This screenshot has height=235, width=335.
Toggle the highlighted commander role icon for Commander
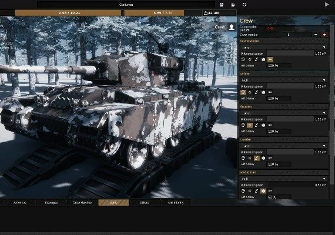[x=270, y=59]
